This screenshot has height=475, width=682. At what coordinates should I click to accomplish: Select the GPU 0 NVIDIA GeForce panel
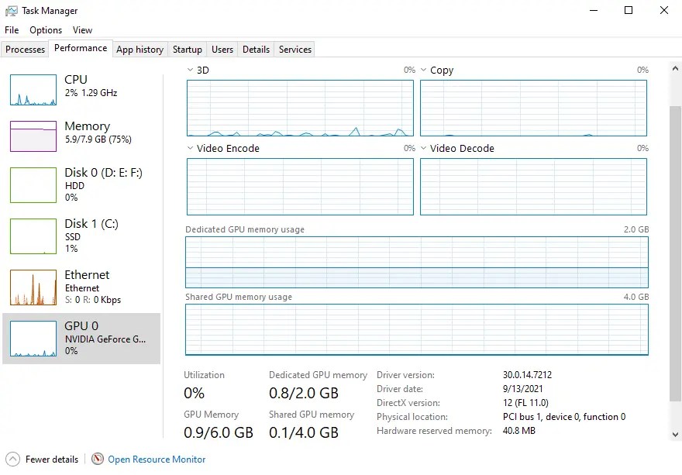(81, 339)
